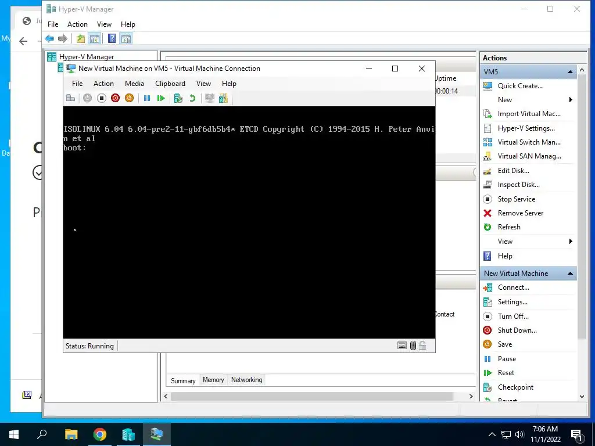This screenshot has width=595, height=446.
Task: Open Chrome from taskbar
Action: (99, 434)
